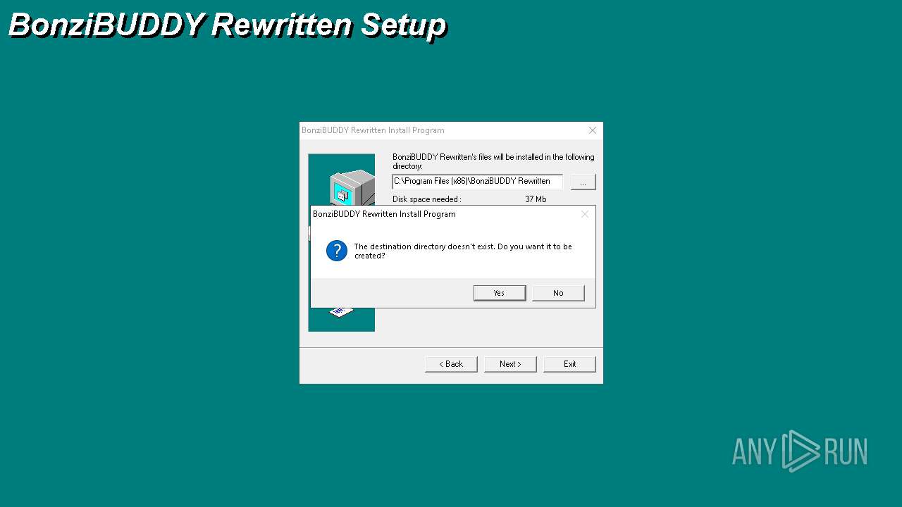Close the directory confirmation dialog
Image resolution: width=902 pixels, height=507 pixels.
(585, 214)
